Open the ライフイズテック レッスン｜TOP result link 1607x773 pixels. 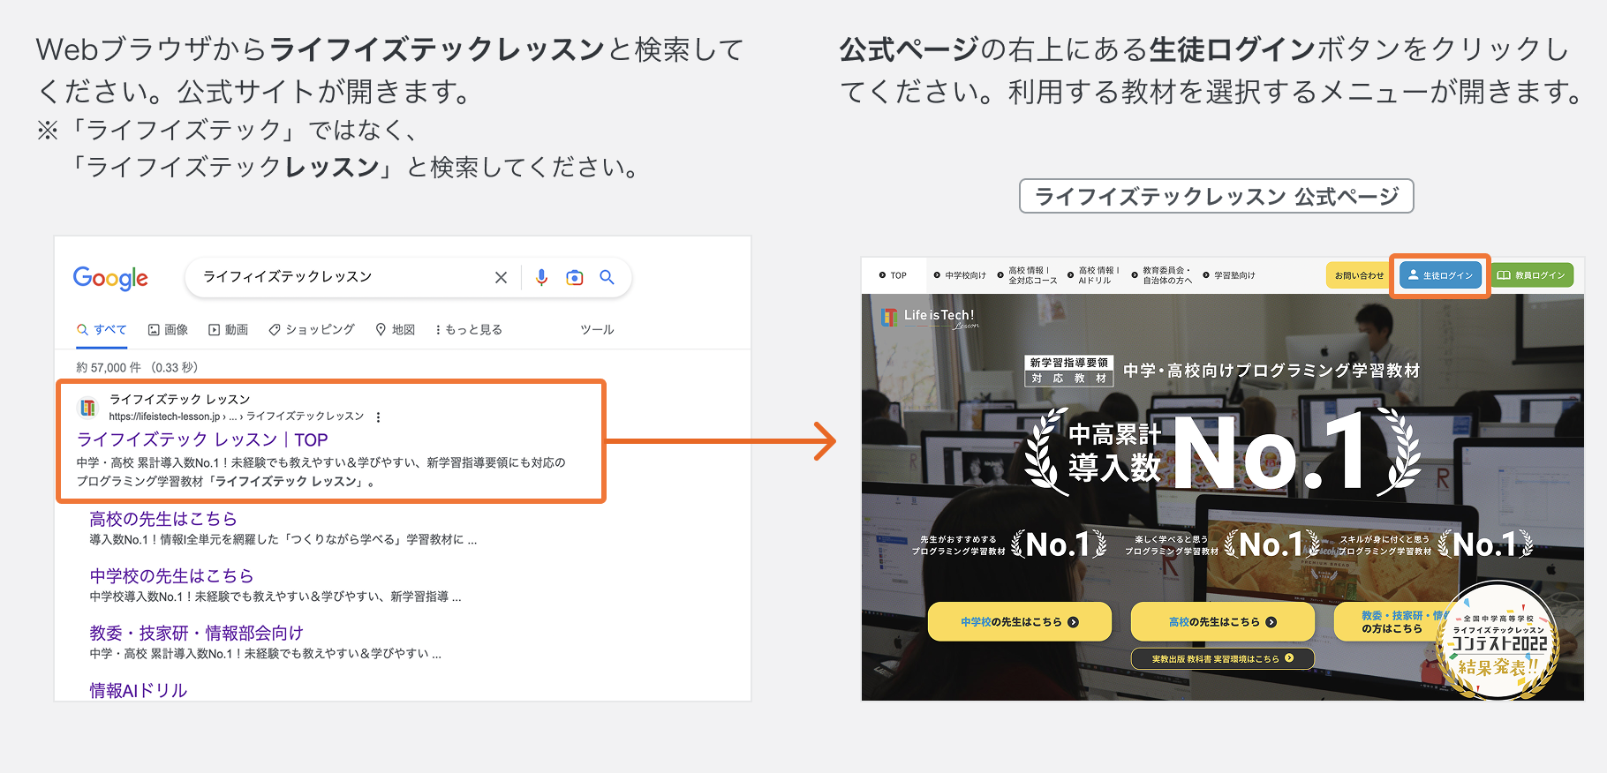point(202,439)
